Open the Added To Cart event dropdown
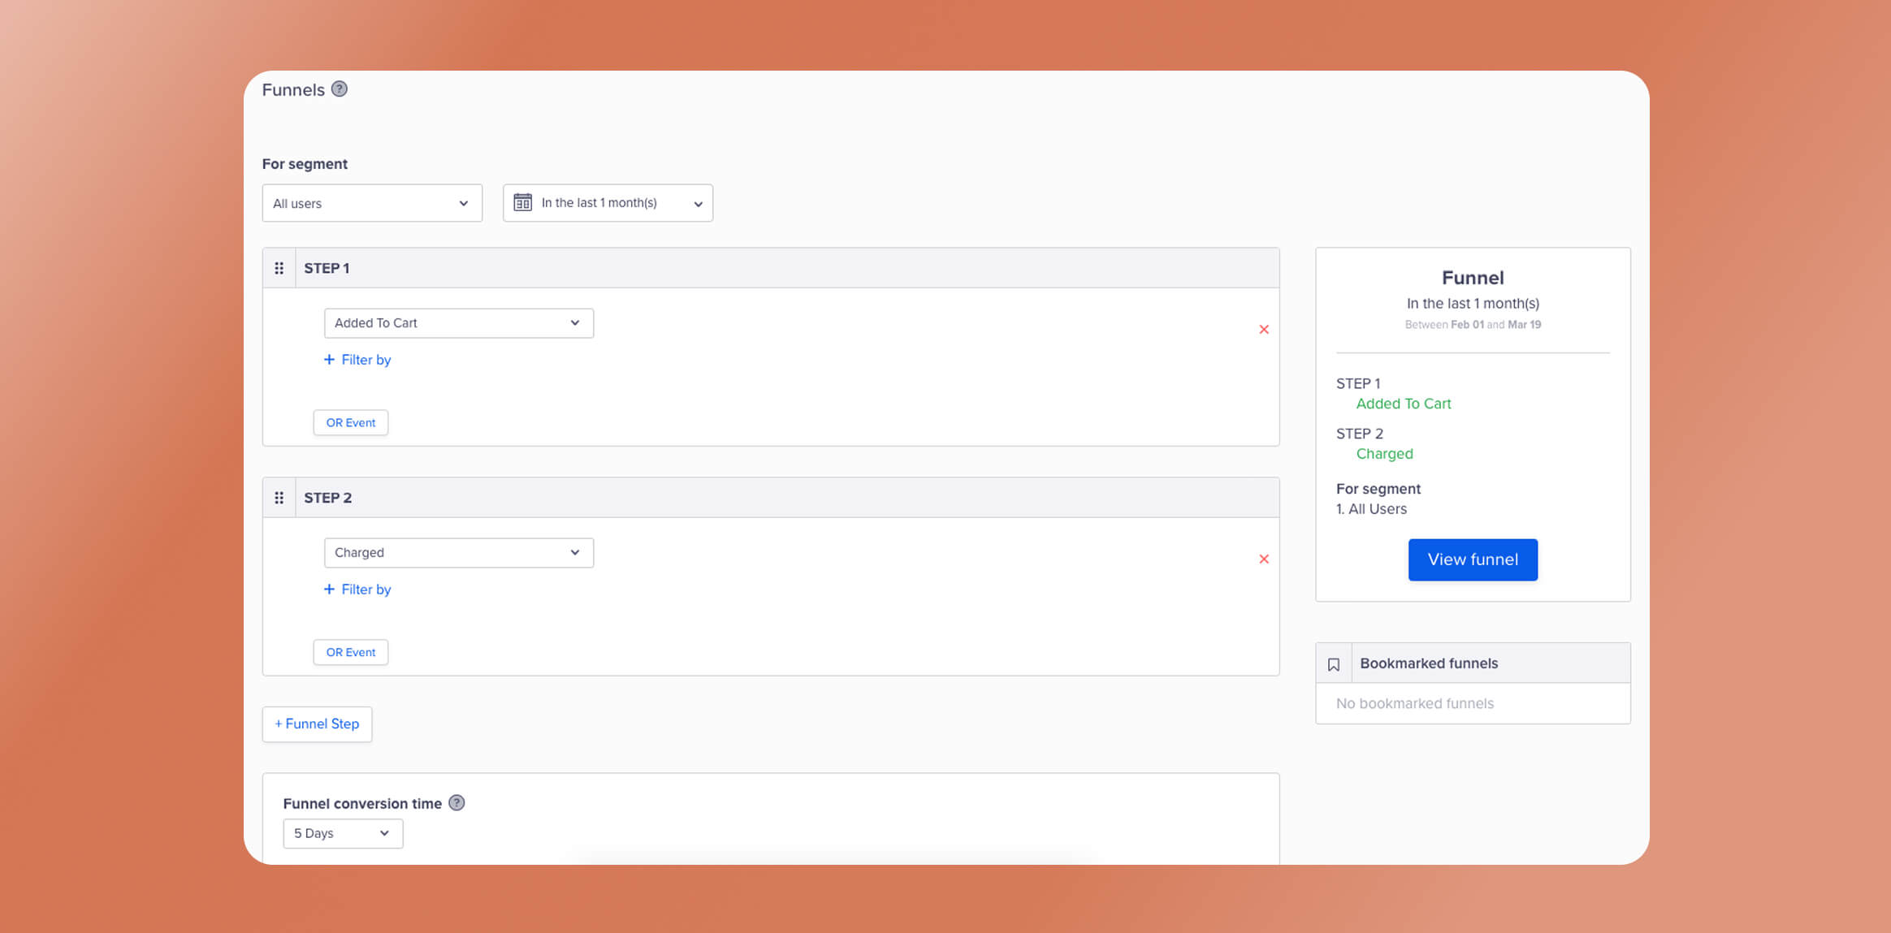Viewport: 1891px width, 933px height. (x=458, y=322)
